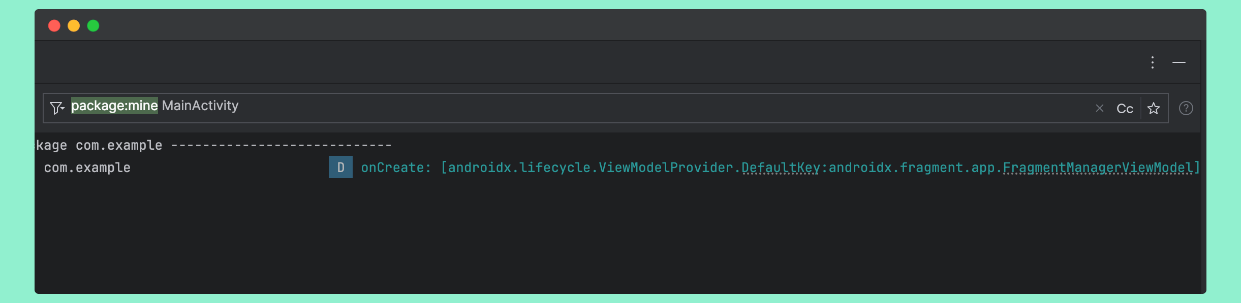Screen dimensions: 1241x303
Task: Open Logcat filter syntax help icon
Action: point(1186,108)
